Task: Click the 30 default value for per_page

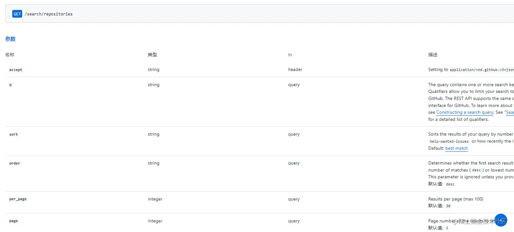Action: pyautogui.click(x=448, y=206)
